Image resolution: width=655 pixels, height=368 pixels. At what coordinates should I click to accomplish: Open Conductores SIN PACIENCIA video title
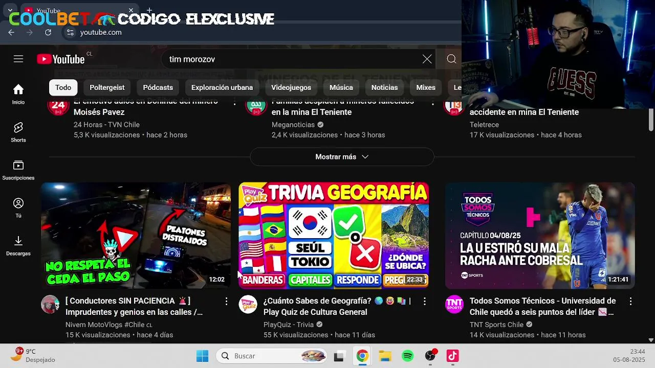[134, 306]
